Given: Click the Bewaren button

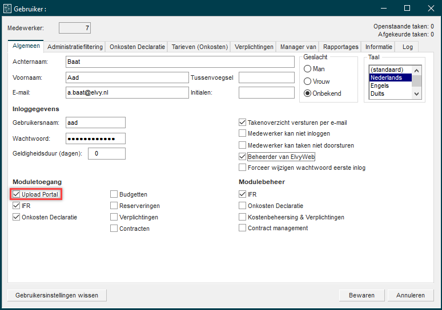Looking at the screenshot, I should pos(361,295).
